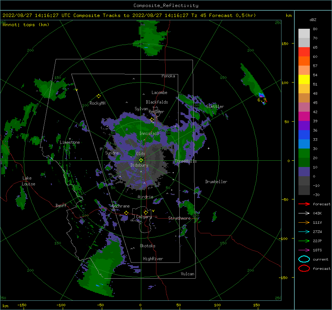Click the Stettler town label
Image resolution: width=332 pixels, height=310 pixels.
tap(215, 107)
